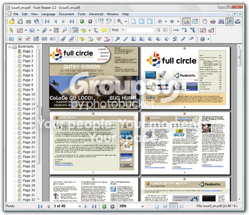The height and width of the screenshot is (215, 249).
Task: Select the Eraser tool
Action: pos(191,39)
